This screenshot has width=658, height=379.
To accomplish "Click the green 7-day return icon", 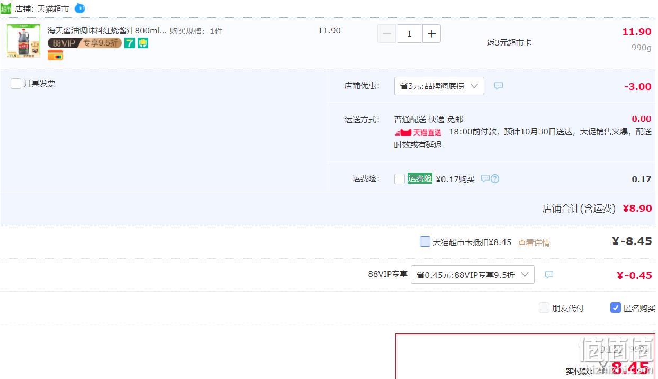I will [130, 43].
